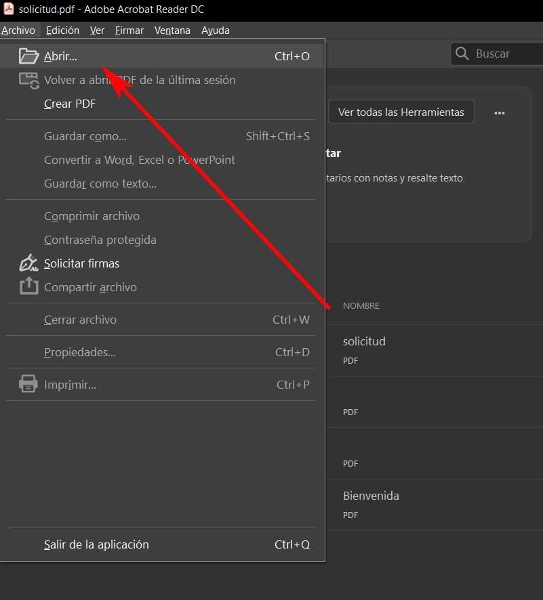Image resolution: width=543 pixels, height=600 pixels.
Task: Click the PDF label under Bienvenida
Action: pos(350,515)
